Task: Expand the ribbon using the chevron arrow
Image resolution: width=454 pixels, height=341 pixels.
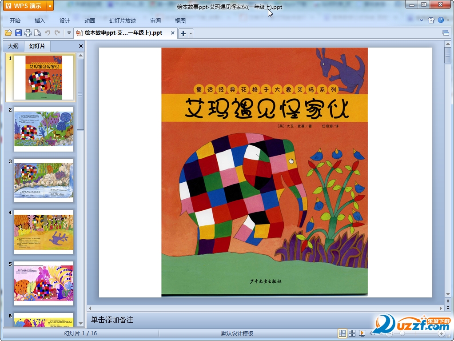Action: coord(422,20)
